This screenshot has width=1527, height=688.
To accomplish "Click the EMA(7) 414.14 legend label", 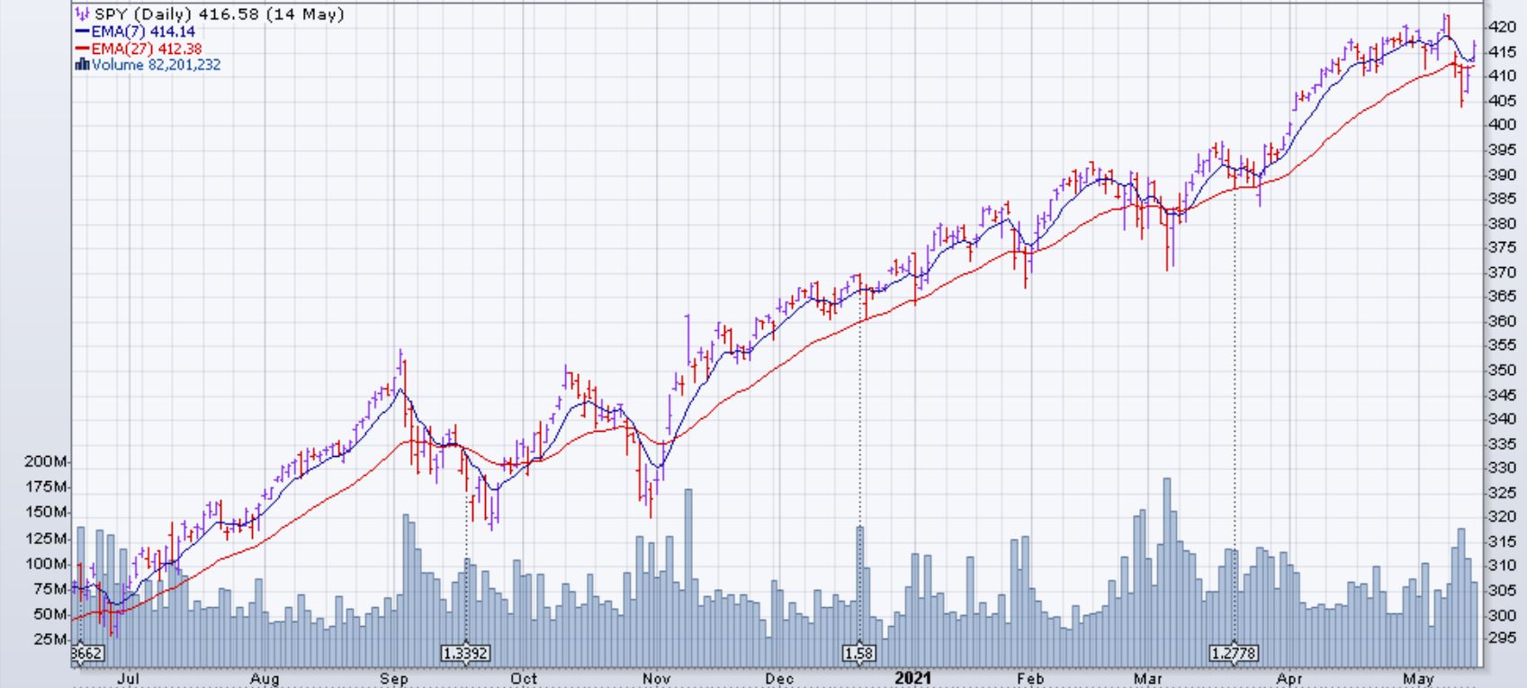I will click(x=143, y=31).
